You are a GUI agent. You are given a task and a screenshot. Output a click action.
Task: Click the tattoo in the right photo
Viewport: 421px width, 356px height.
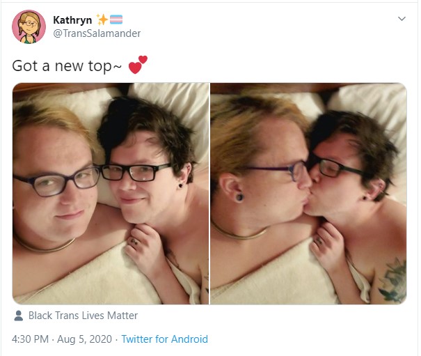click(x=394, y=281)
